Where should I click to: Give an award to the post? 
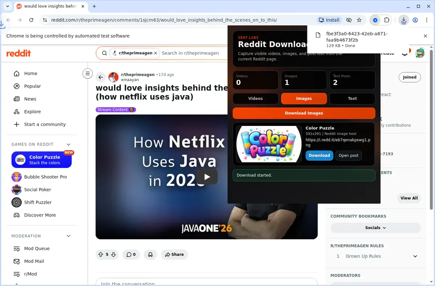tap(150, 255)
